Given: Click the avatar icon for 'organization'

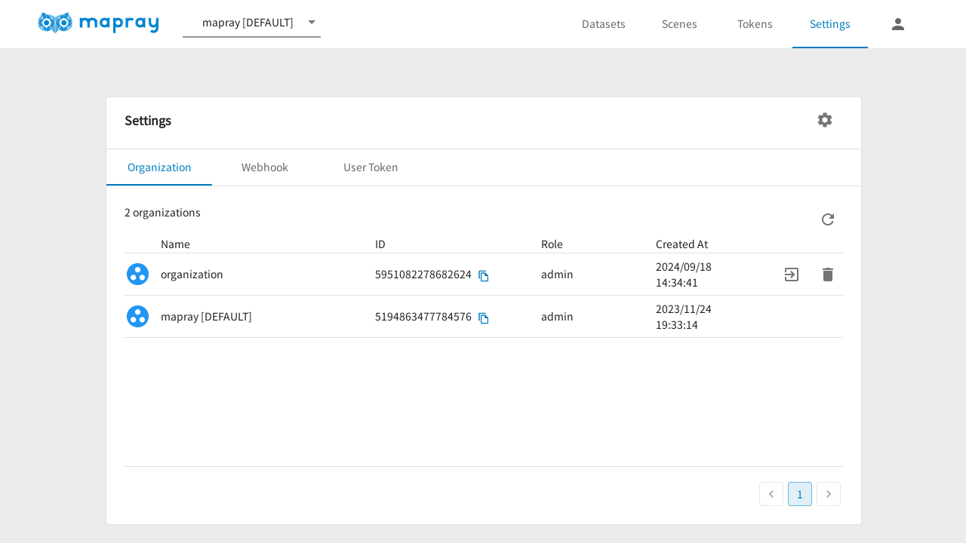Looking at the screenshot, I should click(x=137, y=275).
